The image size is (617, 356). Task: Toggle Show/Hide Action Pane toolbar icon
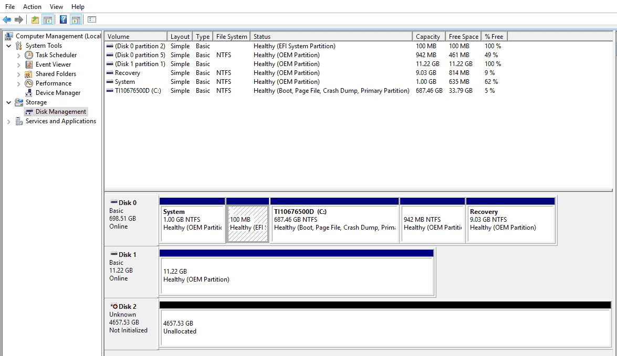click(76, 19)
